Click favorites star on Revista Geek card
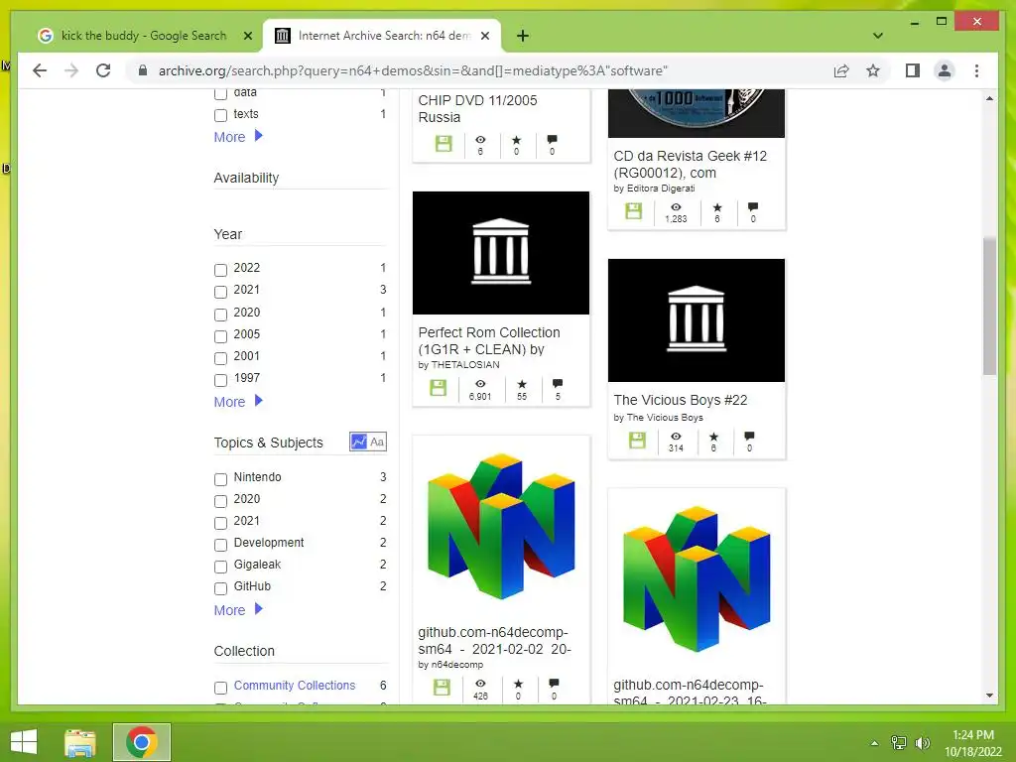 coord(717,207)
